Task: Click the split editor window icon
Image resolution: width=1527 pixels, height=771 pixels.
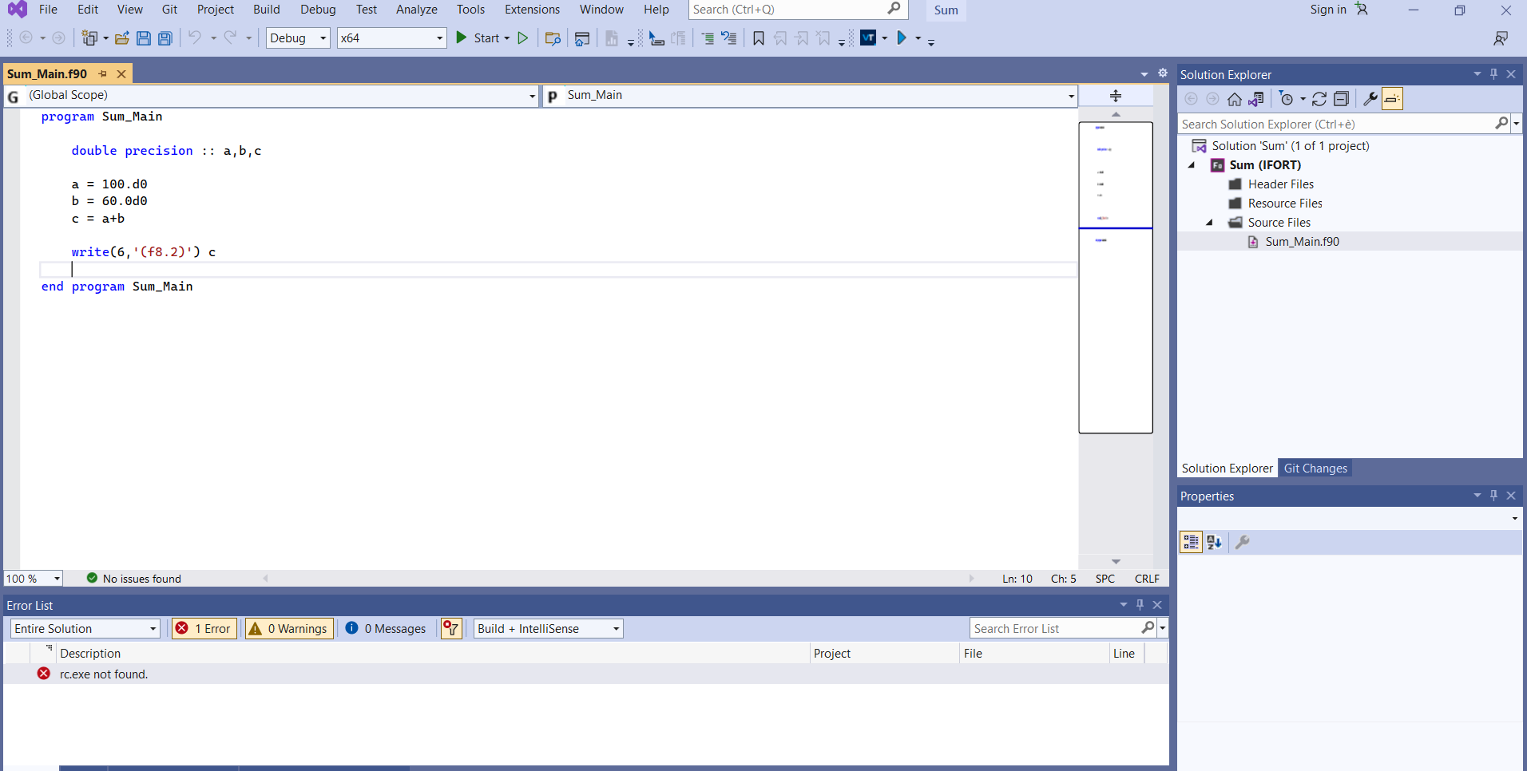Action: pos(1116,96)
